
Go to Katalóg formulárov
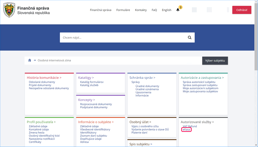[x=92, y=82]
